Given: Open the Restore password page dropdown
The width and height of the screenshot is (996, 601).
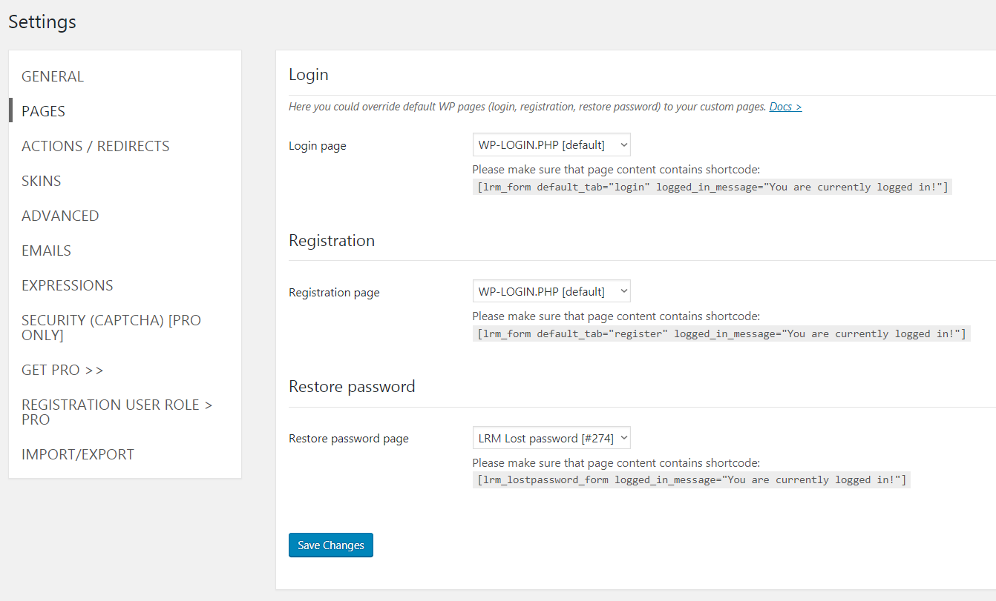Looking at the screenshot, I should (x=551, y=438).
